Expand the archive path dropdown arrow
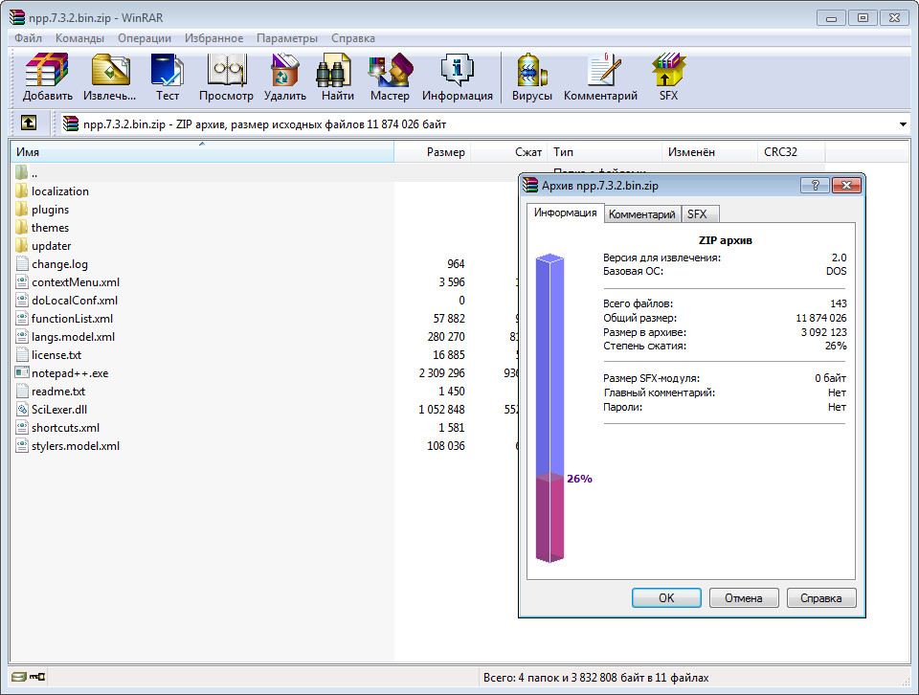This screenshot has width=919, height=695. coord(903,124)
